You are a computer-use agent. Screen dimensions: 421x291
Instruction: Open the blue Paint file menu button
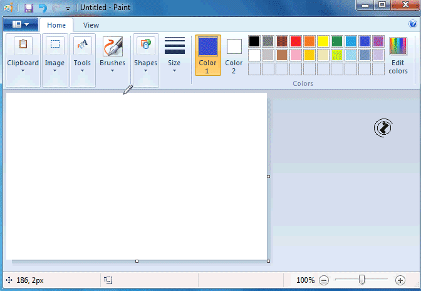click(x=21, y=25)
